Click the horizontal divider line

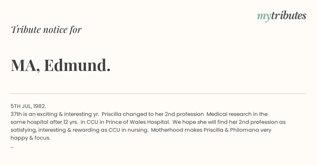pos(158,94)
